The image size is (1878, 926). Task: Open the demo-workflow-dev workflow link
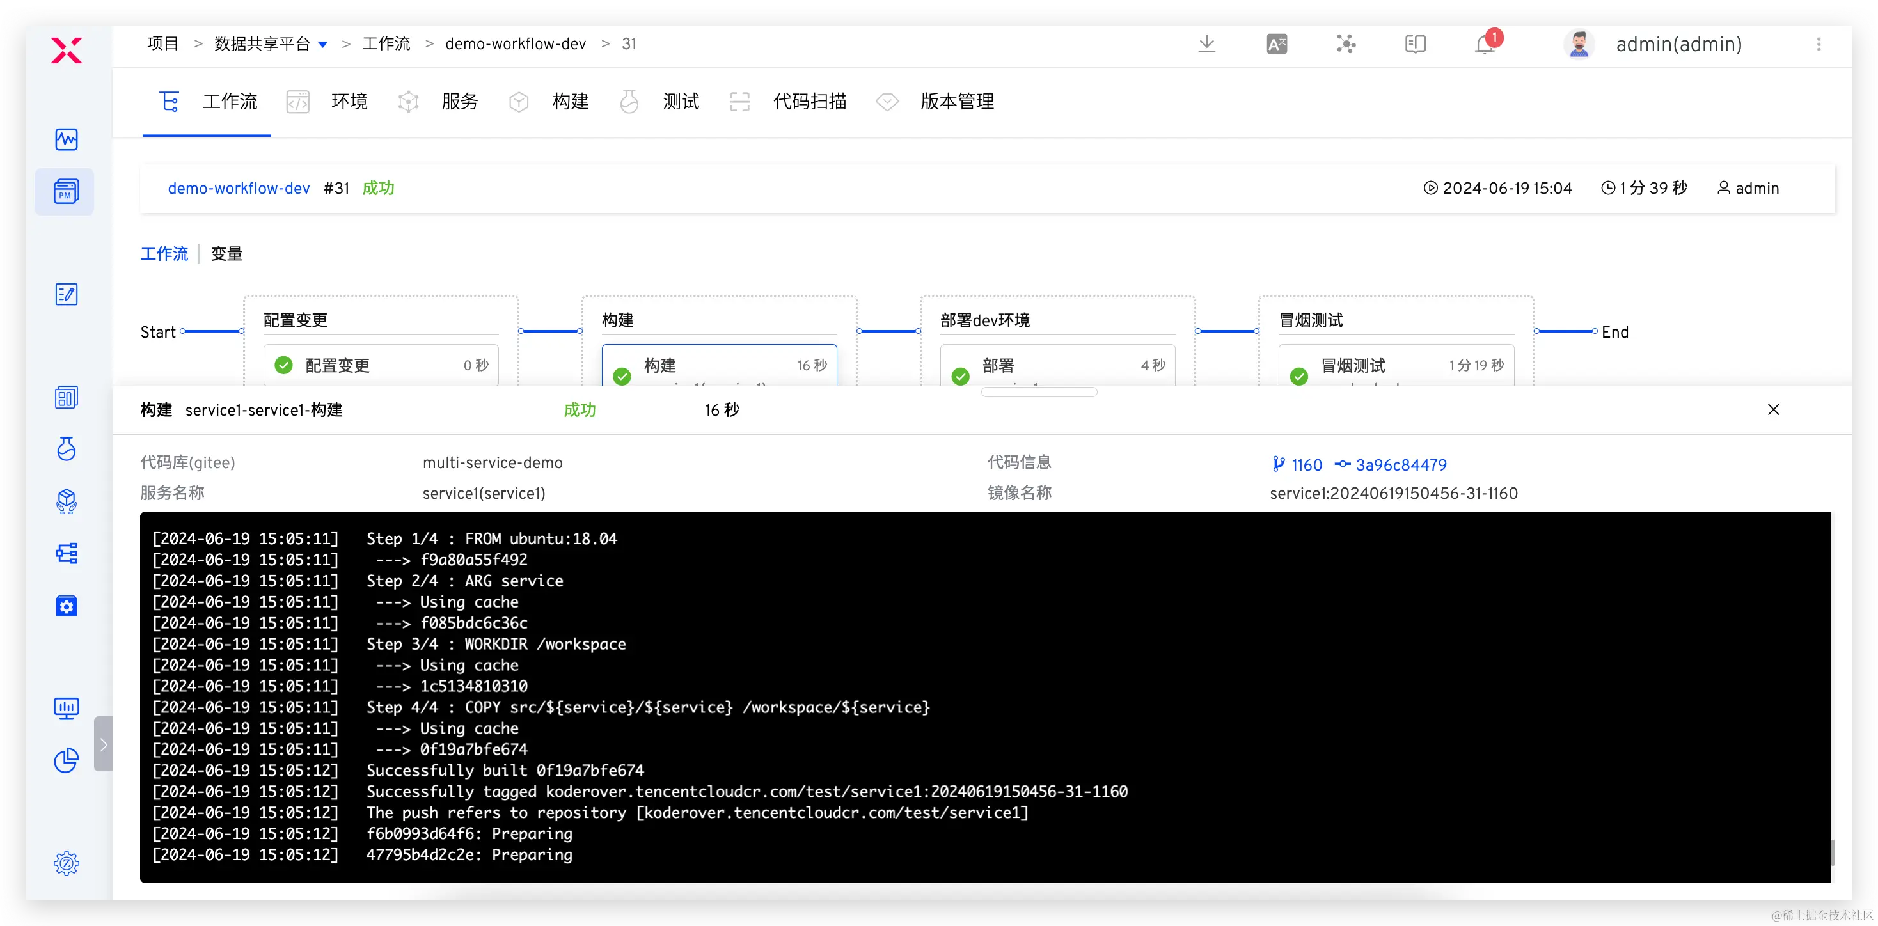[x=239, y=188]
